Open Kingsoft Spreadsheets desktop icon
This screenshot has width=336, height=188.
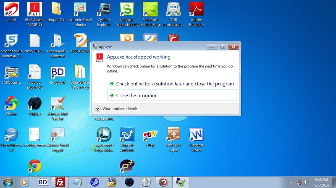tap(127, 10)
